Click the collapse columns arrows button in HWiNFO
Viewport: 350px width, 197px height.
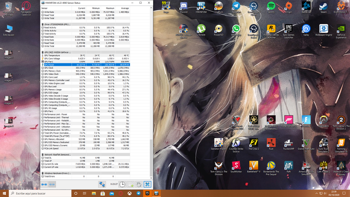pyautogui.click(x=52, y=184)
